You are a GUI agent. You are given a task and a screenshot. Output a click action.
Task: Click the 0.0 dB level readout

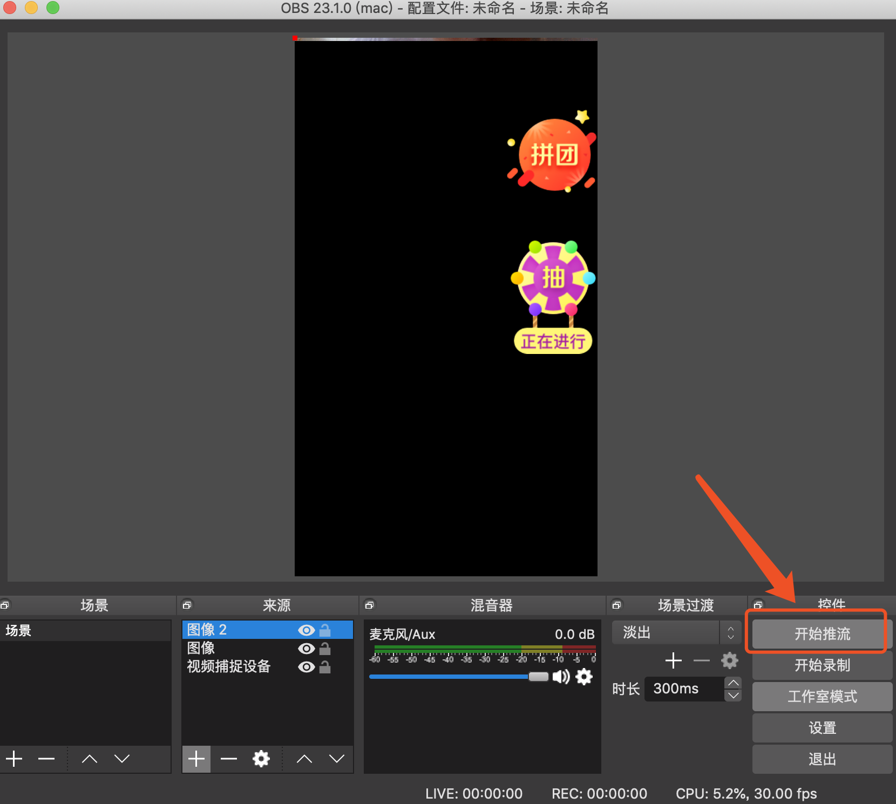click(x=575, y=634)
